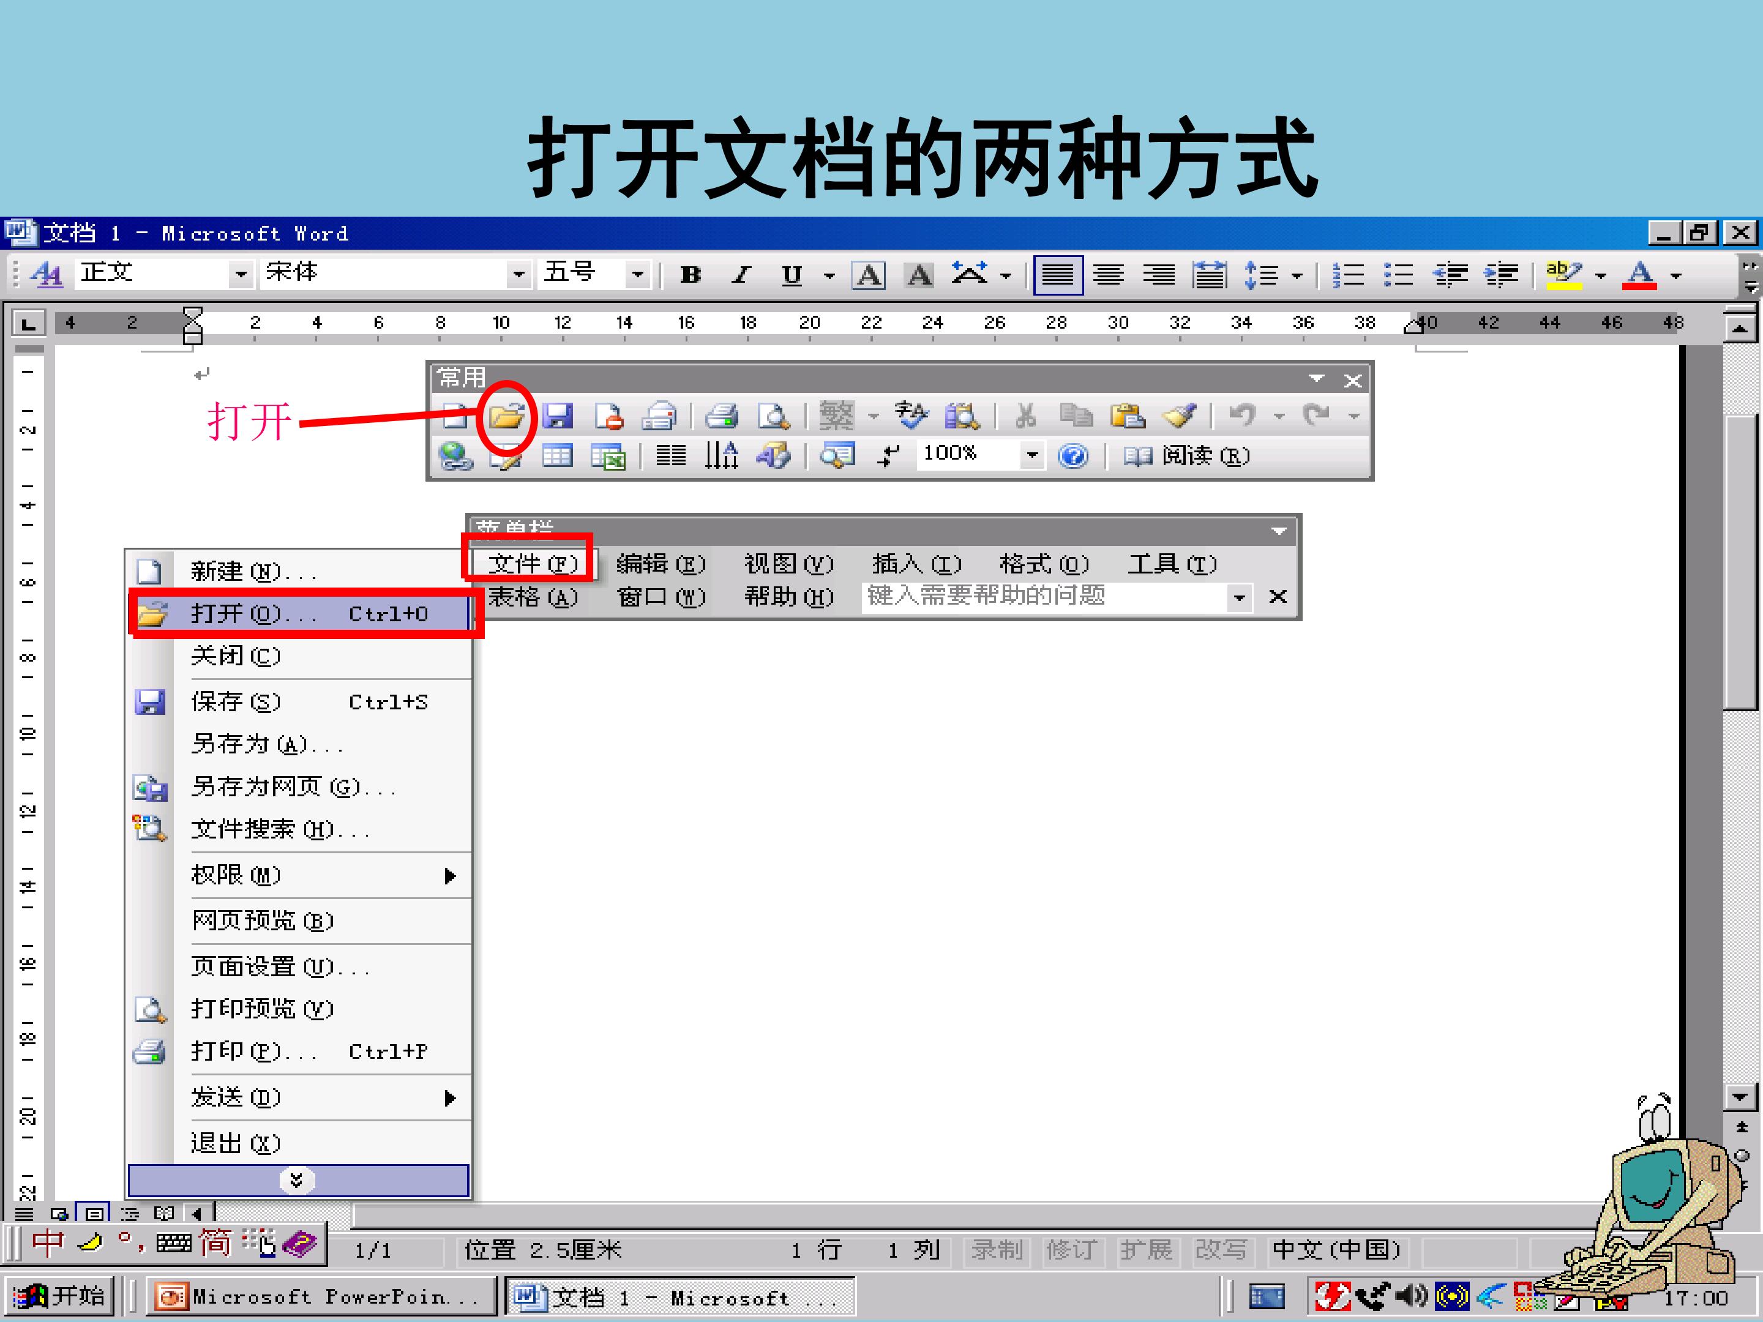The image size is (1763, 1322).
Task: Click the Save floppy disk toolbar icon
Action: click(x=557, y=416)
